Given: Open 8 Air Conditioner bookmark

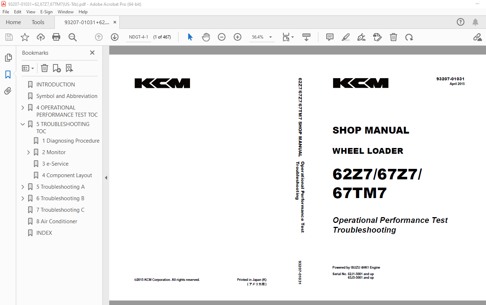Looking at the screenshot, I should [x=57, y=221].
